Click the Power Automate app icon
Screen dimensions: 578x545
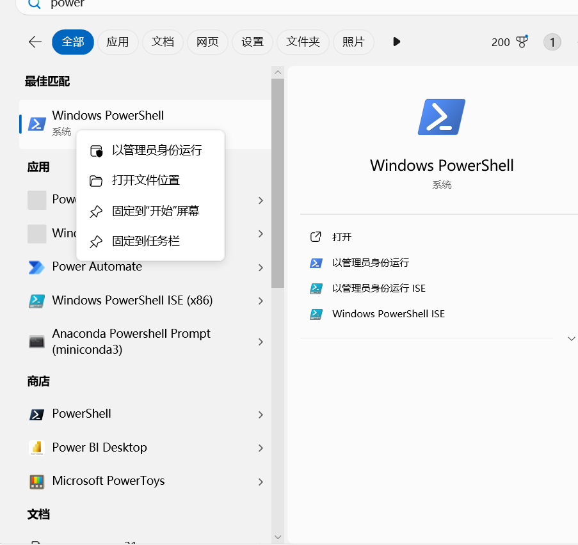tap(36, 267)
